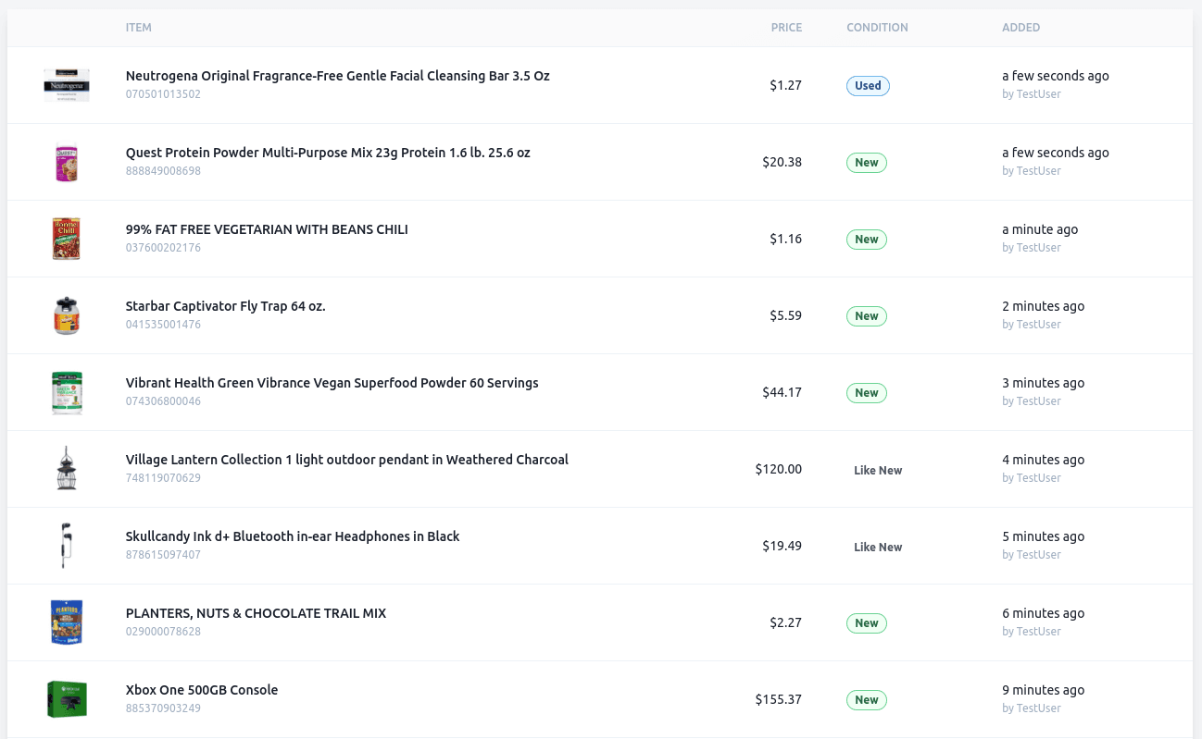Click the Starbar Fly Trap product image
This screenshot has height=739, width=1202.
pos(67,315)
